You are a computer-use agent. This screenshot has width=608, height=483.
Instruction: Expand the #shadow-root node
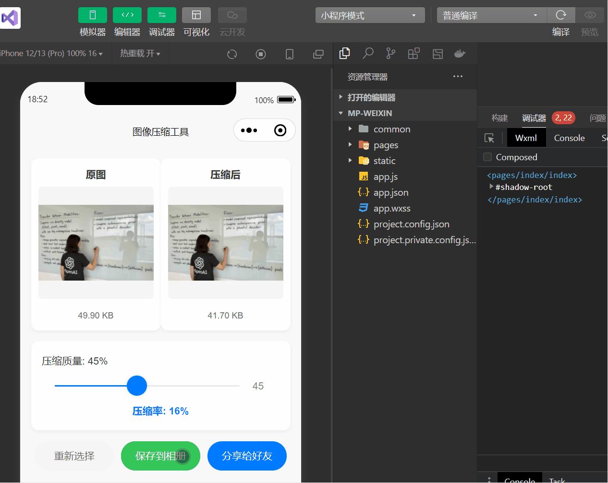(491, 187)
